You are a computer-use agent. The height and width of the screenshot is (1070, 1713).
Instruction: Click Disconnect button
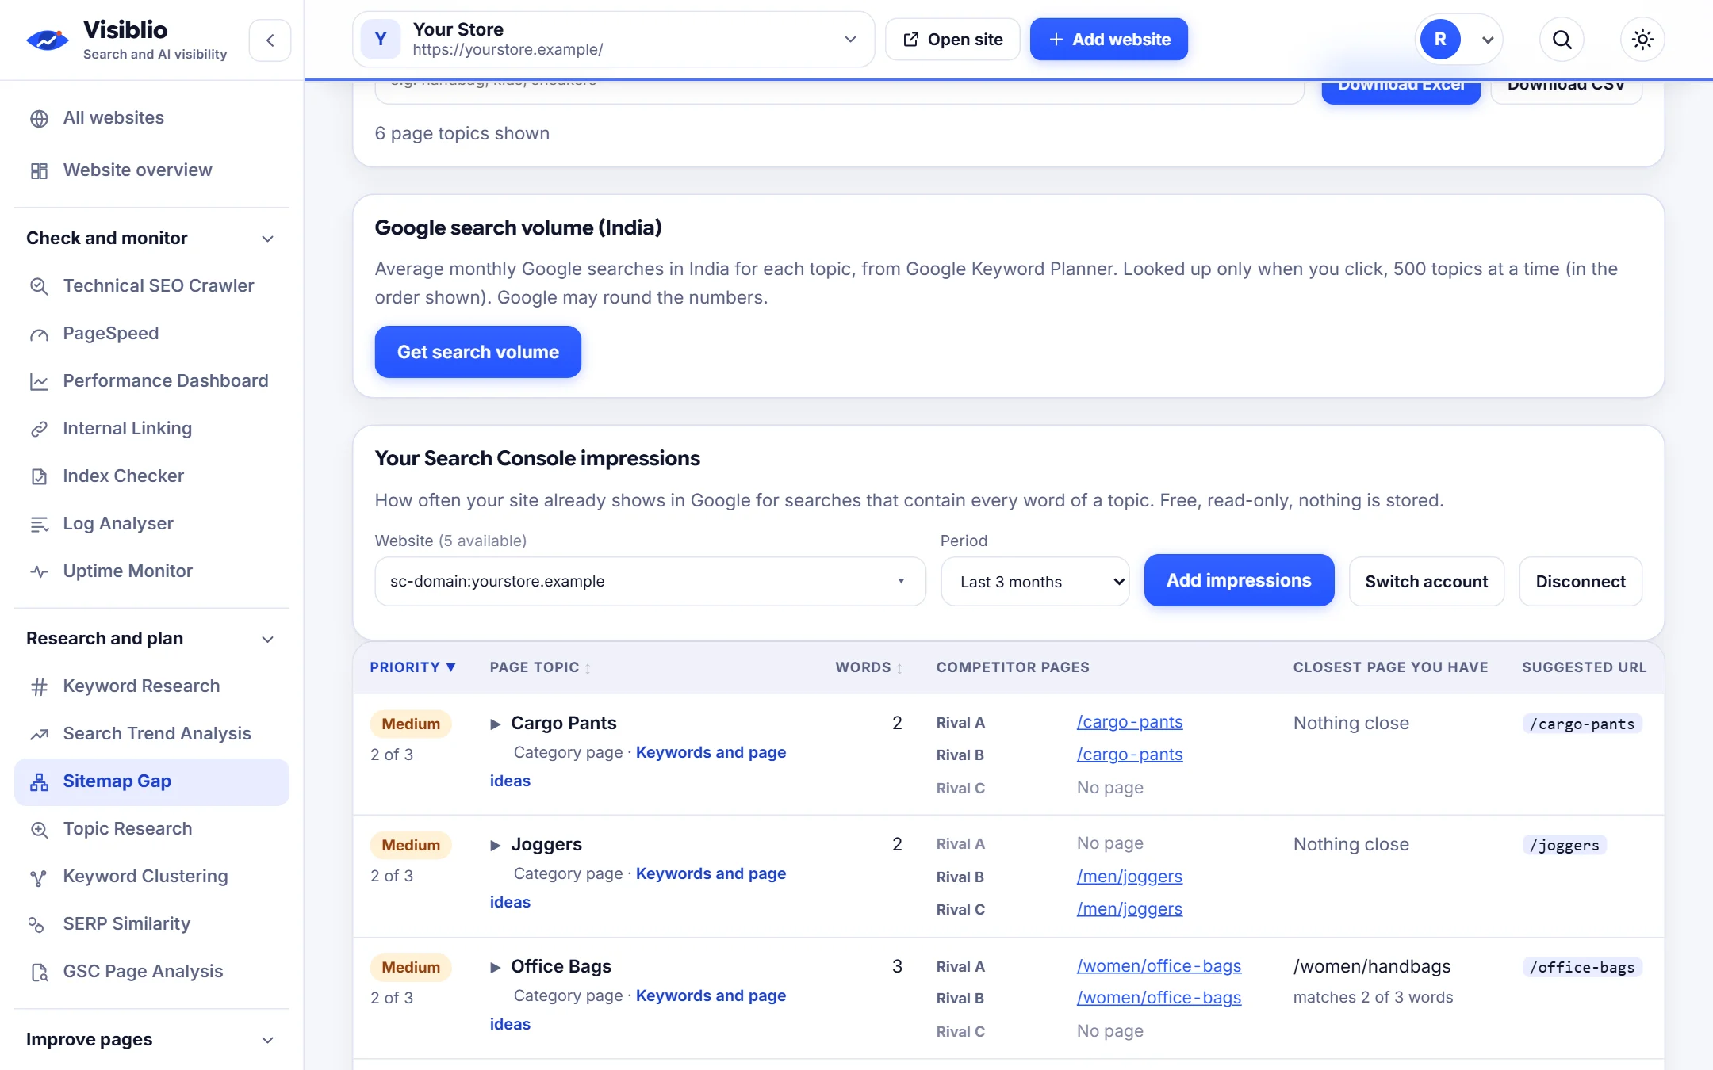coord(1580,582)
